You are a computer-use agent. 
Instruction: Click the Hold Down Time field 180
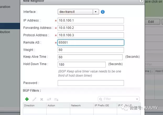81,65
